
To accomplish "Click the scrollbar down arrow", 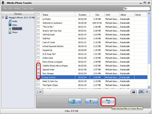I will click(x=149, y=87).
